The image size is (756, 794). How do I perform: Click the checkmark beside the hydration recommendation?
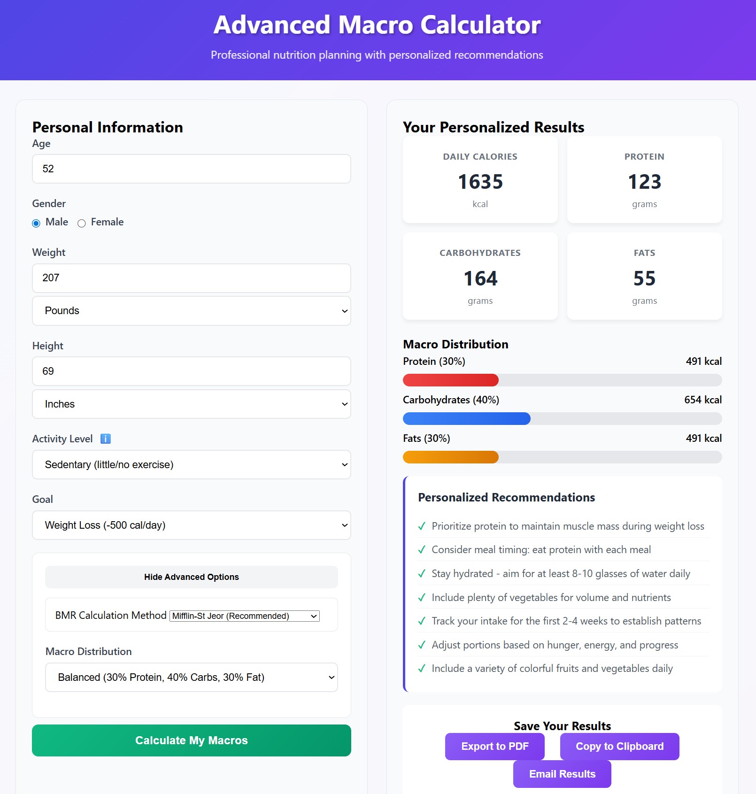(422, 573)
